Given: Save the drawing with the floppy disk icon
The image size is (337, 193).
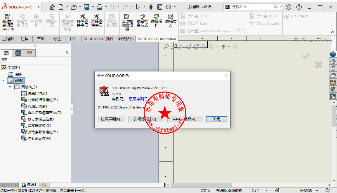Looking at the screenshot, I should [87, 7].
